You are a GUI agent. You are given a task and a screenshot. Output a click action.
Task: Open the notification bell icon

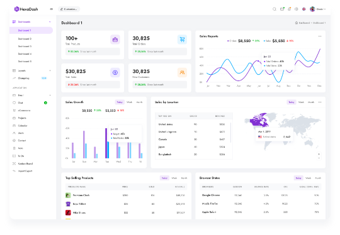tap(289, 9)
